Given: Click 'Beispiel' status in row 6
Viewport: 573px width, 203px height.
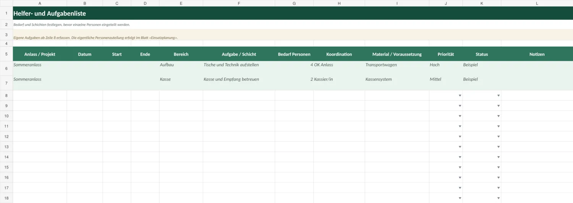Looking at the screenshot, I should [x=471, y=65].
